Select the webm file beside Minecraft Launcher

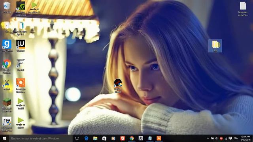tap(21, 104)
